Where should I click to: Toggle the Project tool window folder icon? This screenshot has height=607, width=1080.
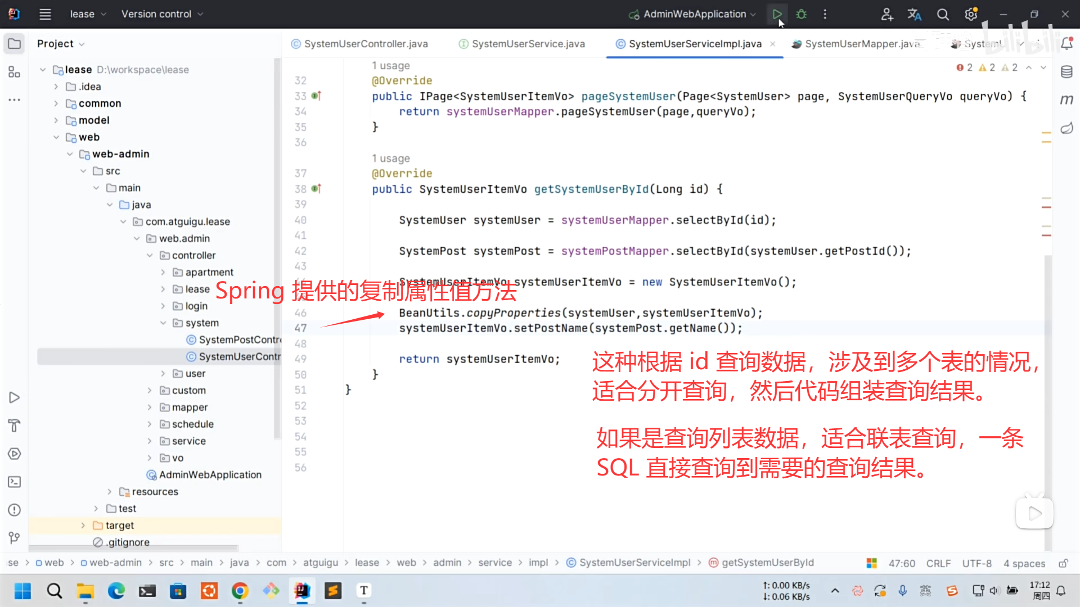(14, 44)
